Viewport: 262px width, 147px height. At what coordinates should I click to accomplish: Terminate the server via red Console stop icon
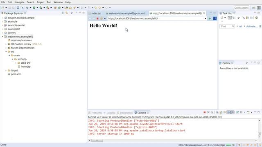pyautogui.click(x=205, y=113)
